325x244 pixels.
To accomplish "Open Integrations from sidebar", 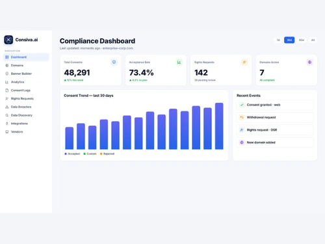I will [x=26, y=124].
